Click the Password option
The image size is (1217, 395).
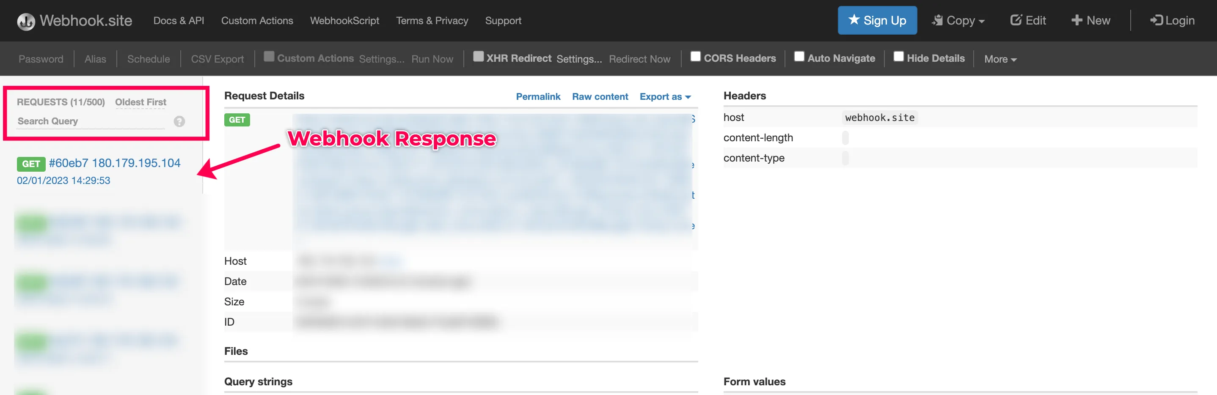[x=41, y=59]
